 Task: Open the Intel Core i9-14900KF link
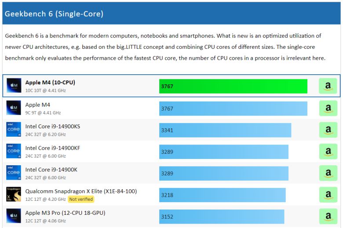(52, 148)
